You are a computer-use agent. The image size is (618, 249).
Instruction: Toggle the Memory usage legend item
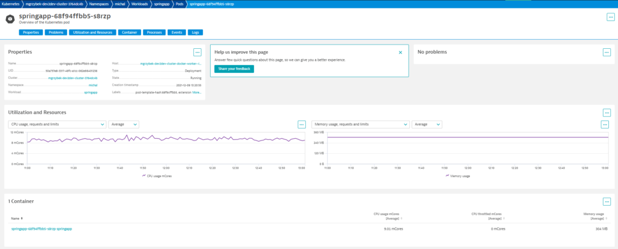point(457,176)
